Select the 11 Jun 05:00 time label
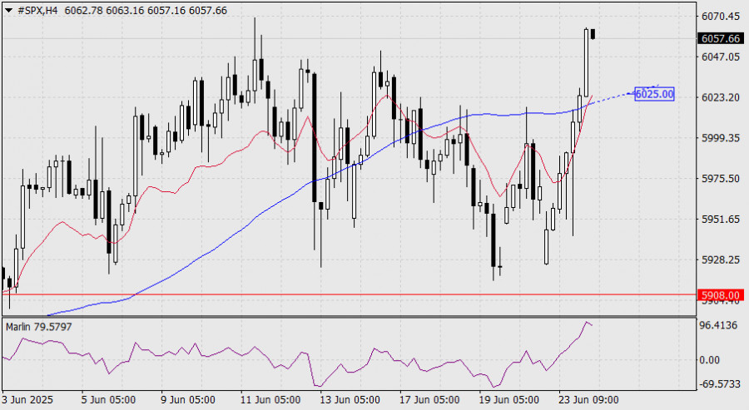The image size is (749, 410). click(x=270, y=400)
